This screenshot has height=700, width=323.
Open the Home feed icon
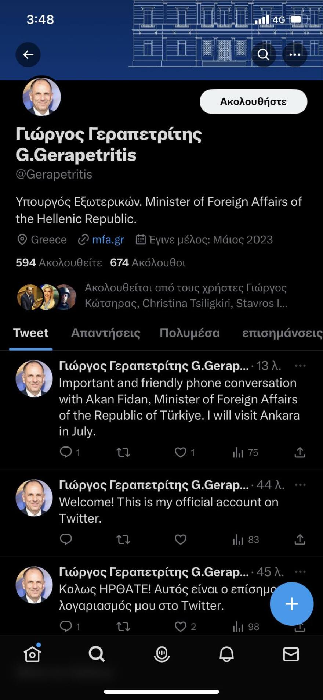[x=32, y=654]
